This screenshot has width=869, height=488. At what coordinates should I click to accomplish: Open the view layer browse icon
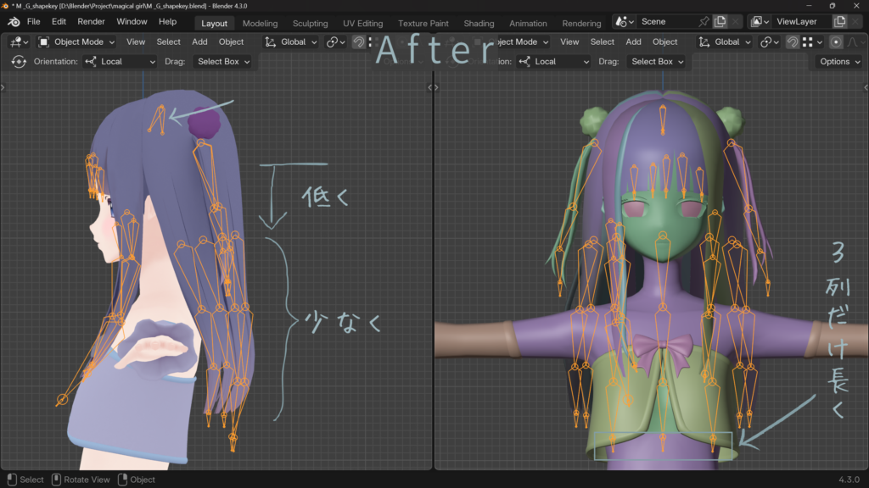(759, 21)
